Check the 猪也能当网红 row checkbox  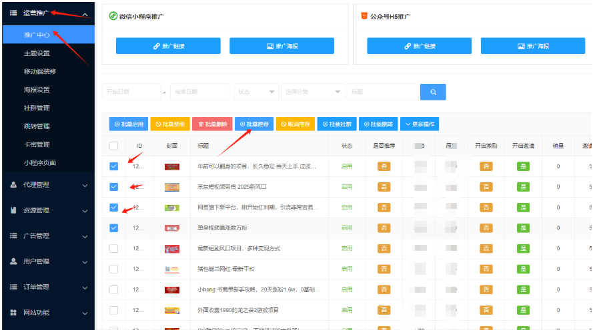[113, 269]
